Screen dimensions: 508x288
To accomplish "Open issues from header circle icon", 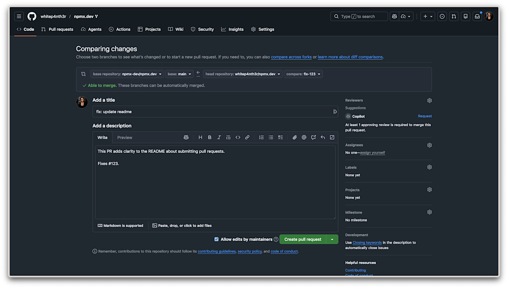I will [442, 16].
